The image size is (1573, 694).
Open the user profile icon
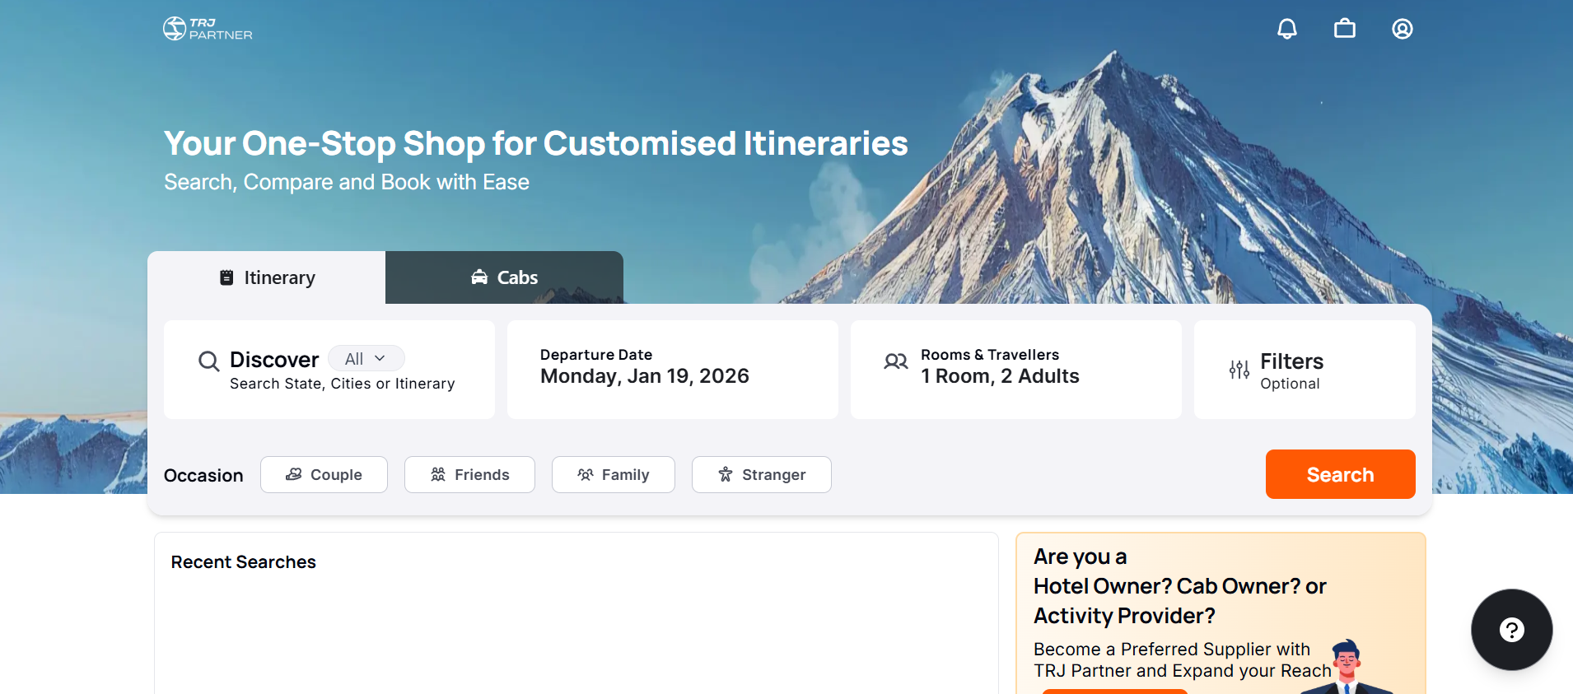[1403, 29]
